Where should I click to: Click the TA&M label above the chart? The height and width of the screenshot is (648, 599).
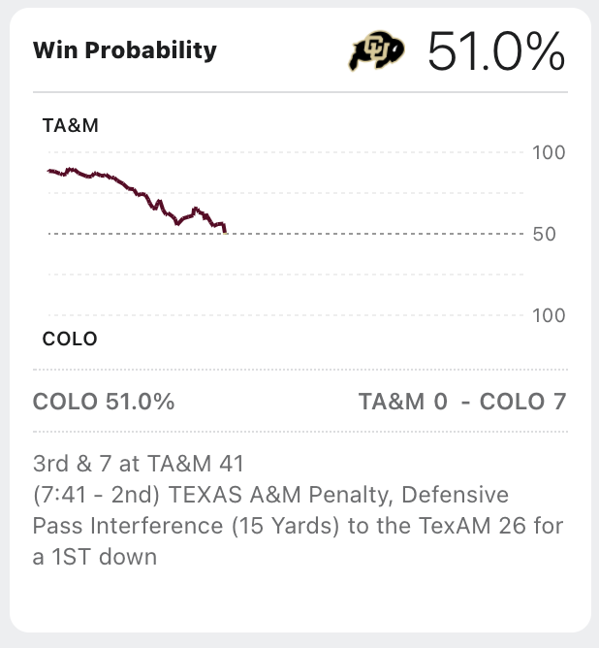pyautogui.click(x=71, y=125)
